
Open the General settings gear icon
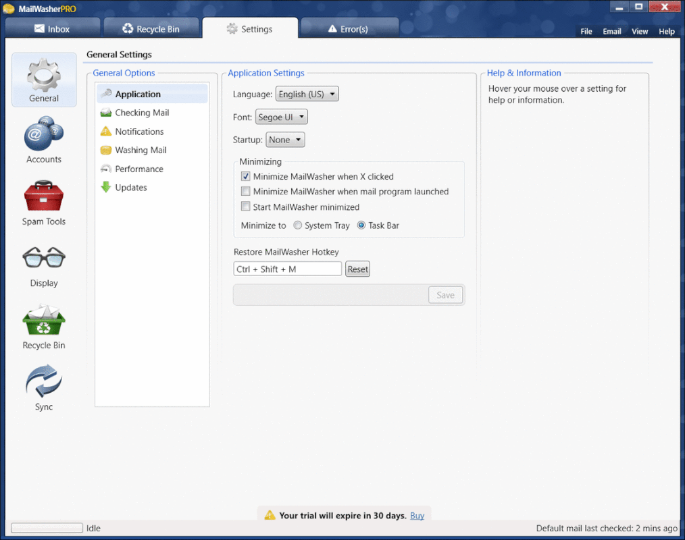[44, 75]
